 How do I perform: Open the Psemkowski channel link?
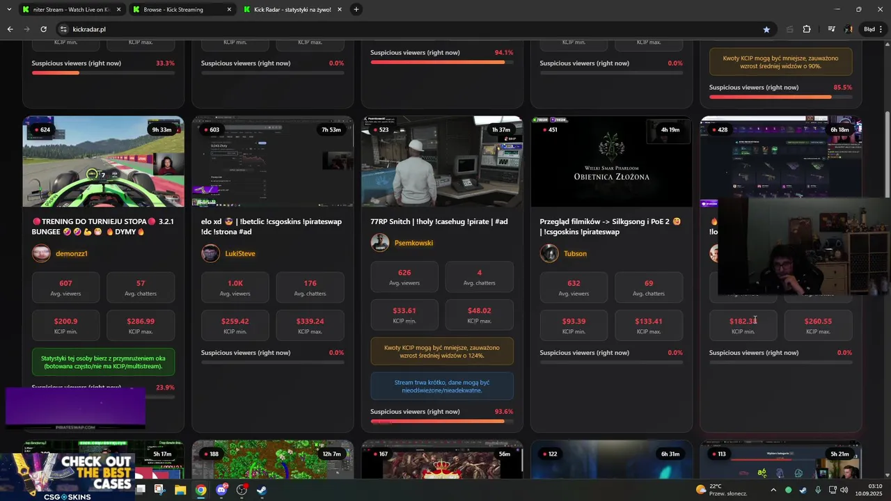[x=413, y=243]
